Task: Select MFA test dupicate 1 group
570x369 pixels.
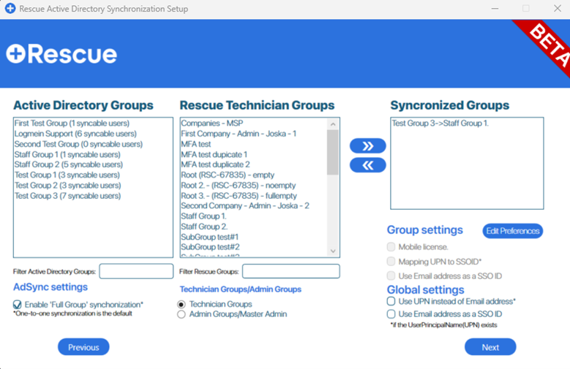Action: click(x=214, y=154)
